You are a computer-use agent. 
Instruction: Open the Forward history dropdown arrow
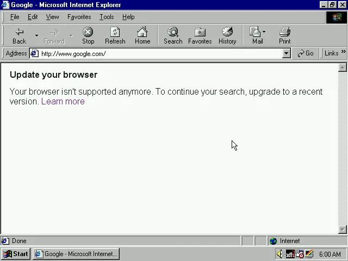point(71,35)
